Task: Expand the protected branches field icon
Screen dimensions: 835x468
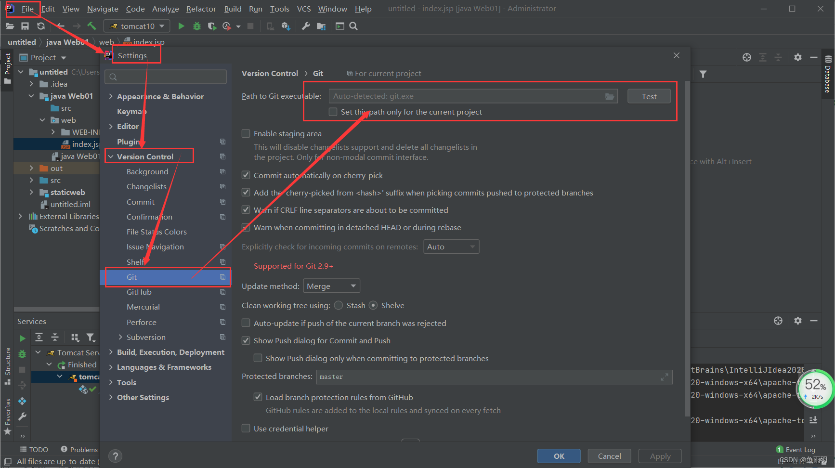Action: 665,377
